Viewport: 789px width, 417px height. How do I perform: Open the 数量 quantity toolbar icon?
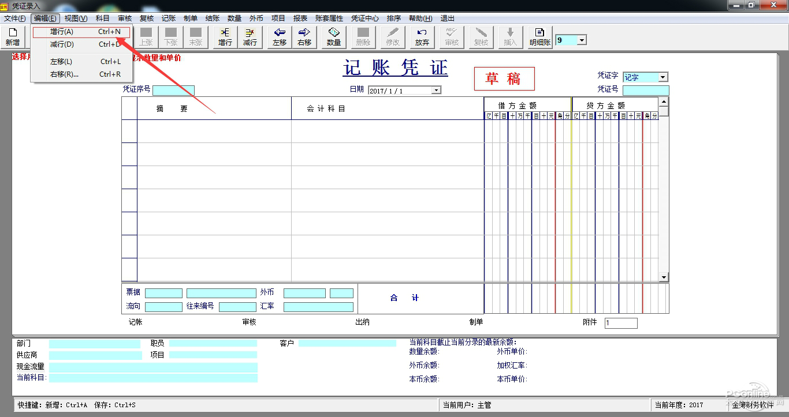[x=334, y=37]
